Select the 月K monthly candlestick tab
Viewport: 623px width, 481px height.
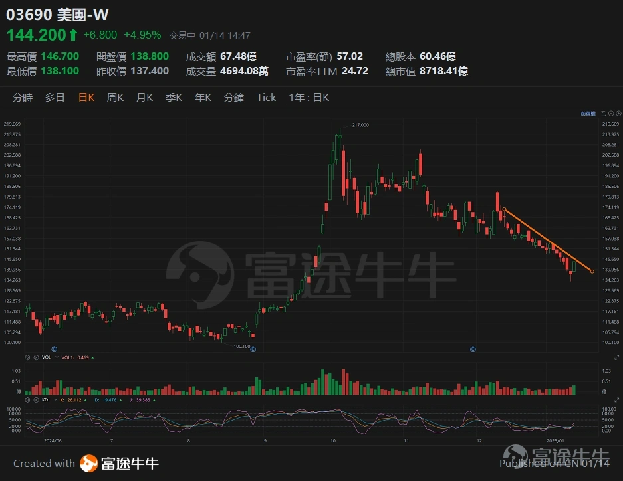coord(145,97)
